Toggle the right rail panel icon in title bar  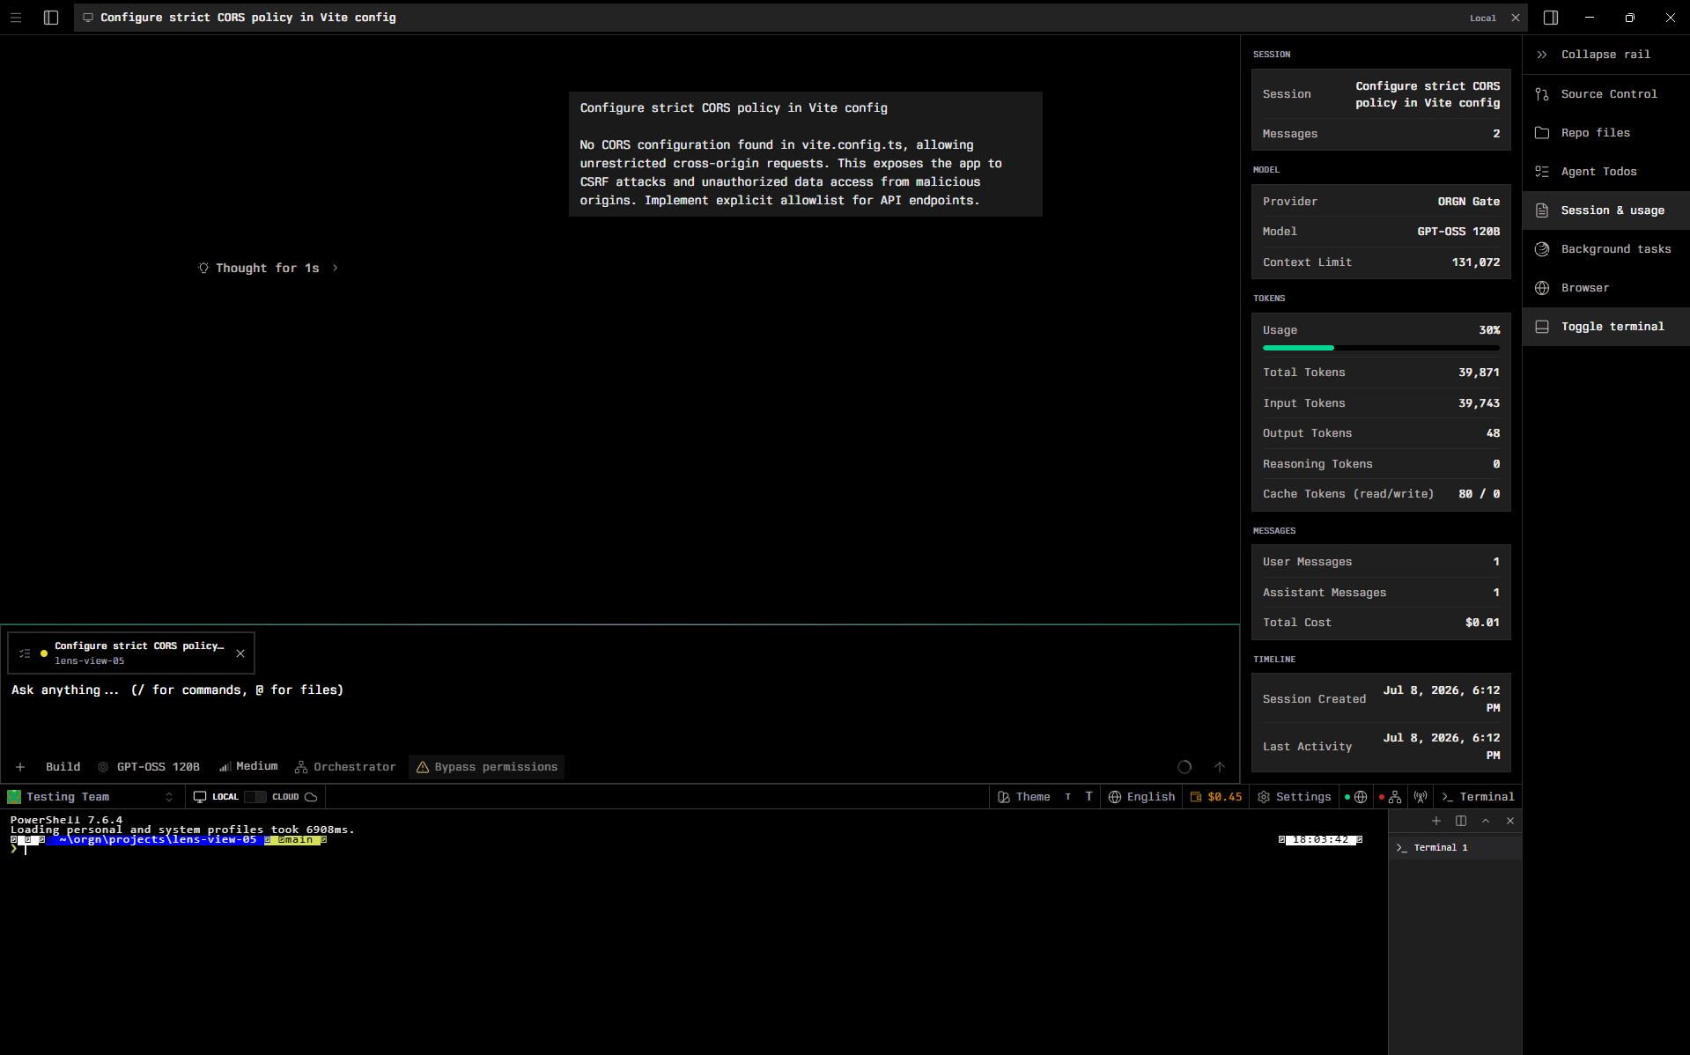click(x=1551, y=18)
